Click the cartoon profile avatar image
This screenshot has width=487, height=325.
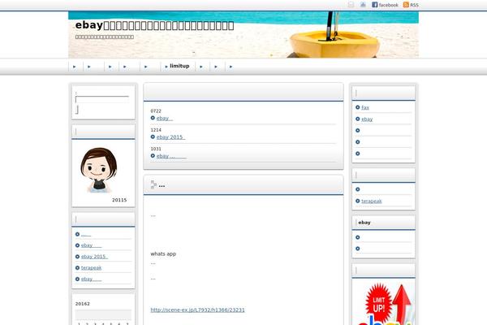click(98, 170)
